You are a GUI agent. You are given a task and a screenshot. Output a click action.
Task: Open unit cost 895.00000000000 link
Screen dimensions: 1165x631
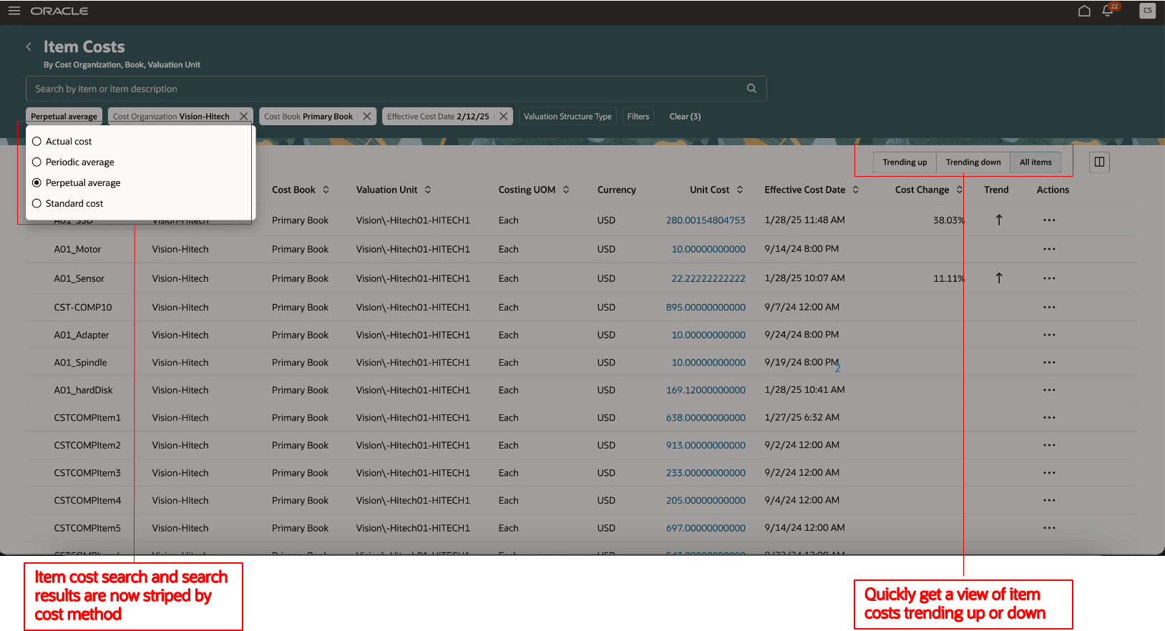pyautogui.click(x=706, y=307)
